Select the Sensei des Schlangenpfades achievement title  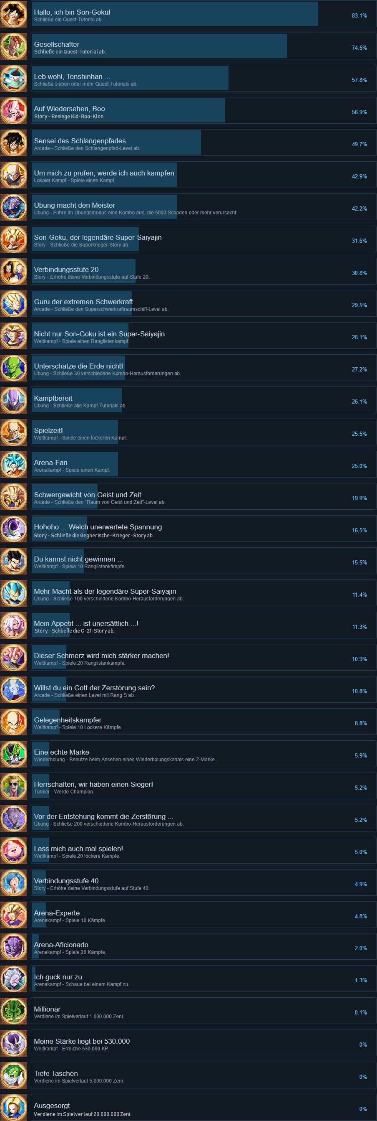[x=80, y=141]
